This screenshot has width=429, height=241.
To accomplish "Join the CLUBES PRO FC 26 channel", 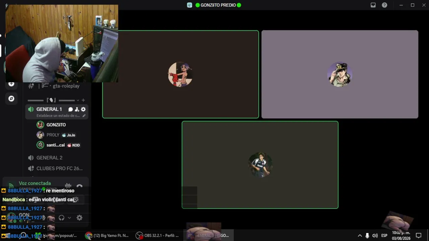I will point(57,168).
